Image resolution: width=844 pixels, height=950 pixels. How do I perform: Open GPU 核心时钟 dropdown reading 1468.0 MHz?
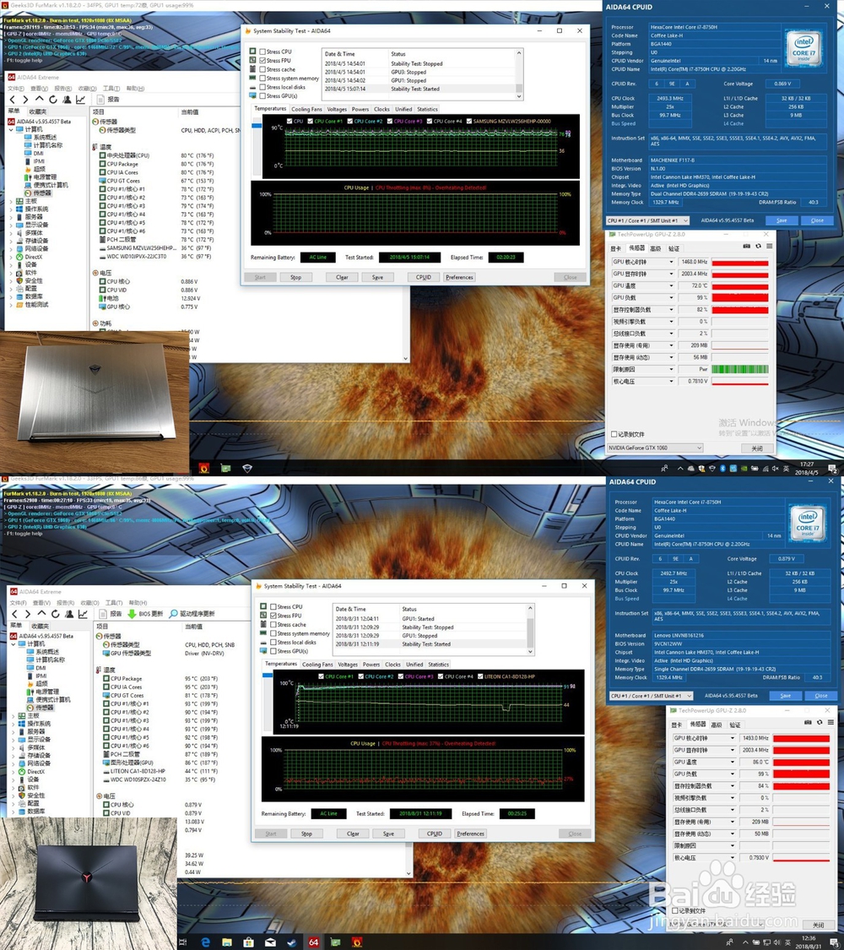coord(671,262)
